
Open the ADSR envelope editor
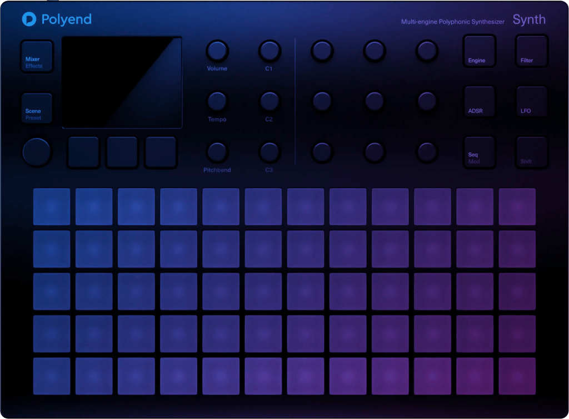click(x=479, y=101)
